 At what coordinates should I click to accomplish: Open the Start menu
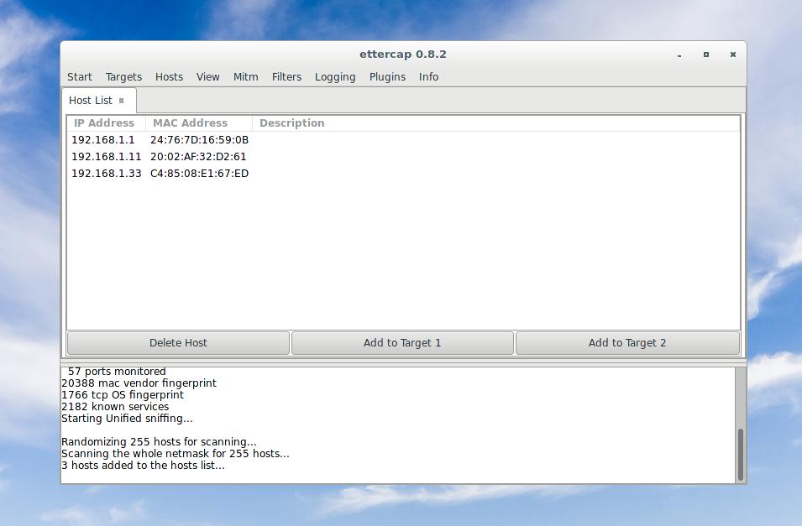point(80,77)
